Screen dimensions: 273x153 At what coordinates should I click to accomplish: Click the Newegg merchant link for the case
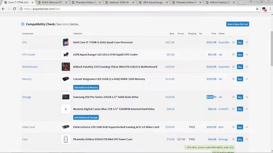coord(223,139)
